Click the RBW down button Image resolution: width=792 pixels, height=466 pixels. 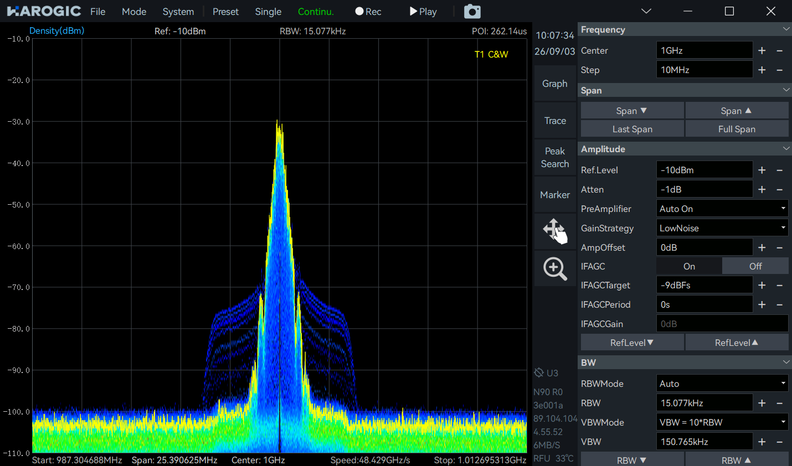[632, 460]
